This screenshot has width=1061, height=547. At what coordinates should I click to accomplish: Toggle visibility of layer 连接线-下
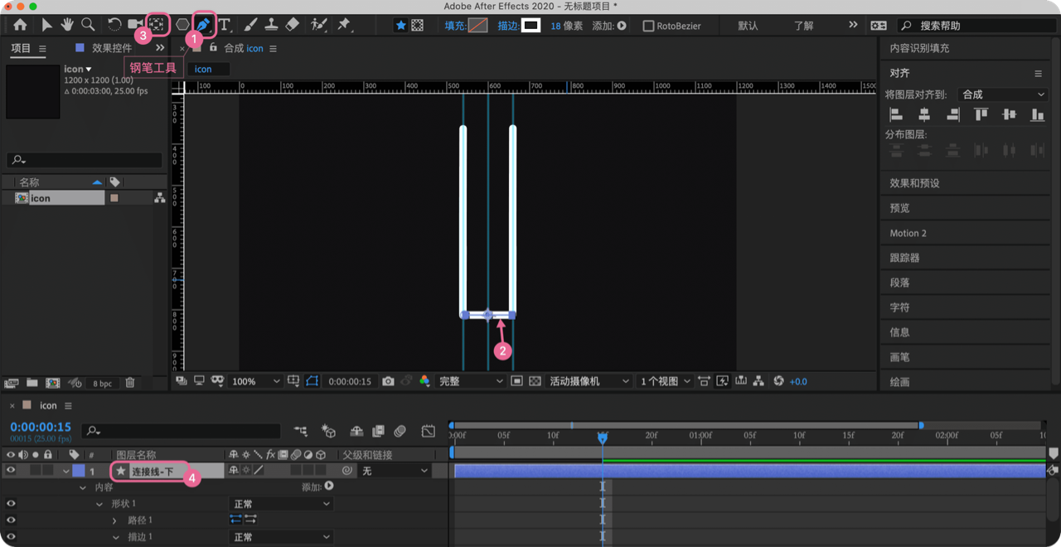pos(11,471)
